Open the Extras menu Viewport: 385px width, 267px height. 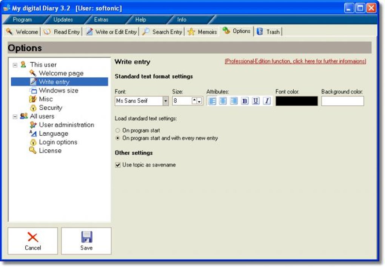click(x=101, y=20)
